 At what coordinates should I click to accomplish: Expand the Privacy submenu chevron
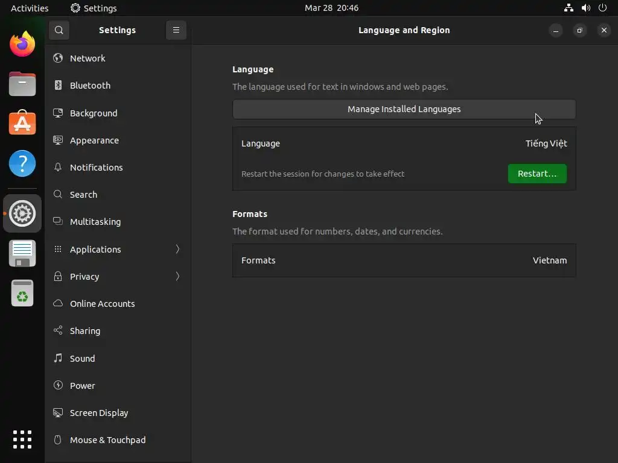click(x=177, y=276)
